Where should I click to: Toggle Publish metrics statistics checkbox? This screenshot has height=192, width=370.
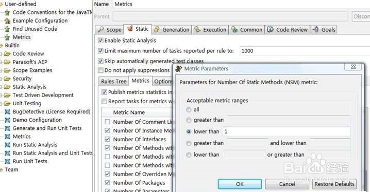point(104,92)
